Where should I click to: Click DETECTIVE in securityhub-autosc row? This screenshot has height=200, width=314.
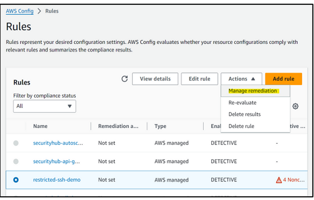point(224,143)
